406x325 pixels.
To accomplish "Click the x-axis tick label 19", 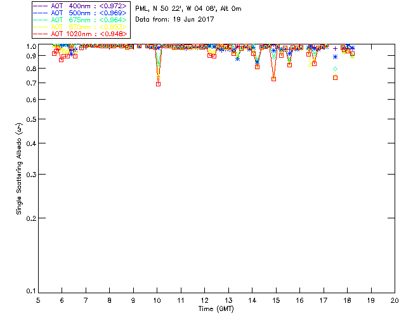I will tap(371, 300).
